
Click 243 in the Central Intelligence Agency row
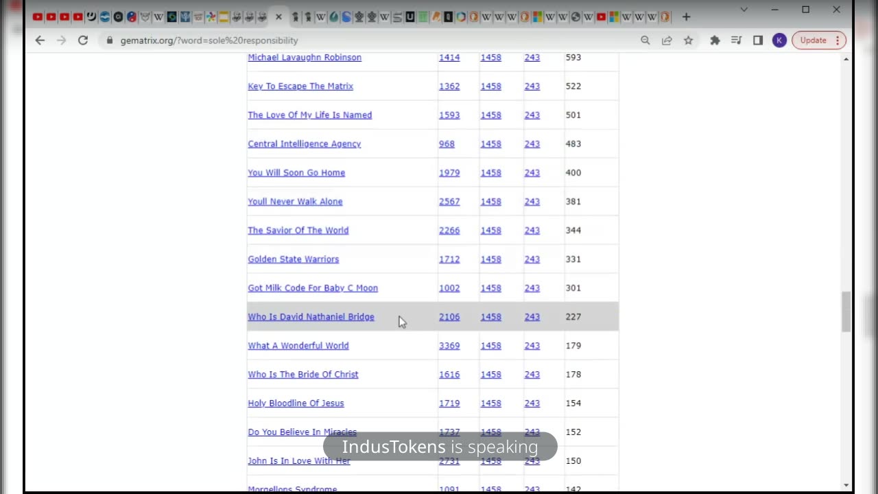point(532,144)
